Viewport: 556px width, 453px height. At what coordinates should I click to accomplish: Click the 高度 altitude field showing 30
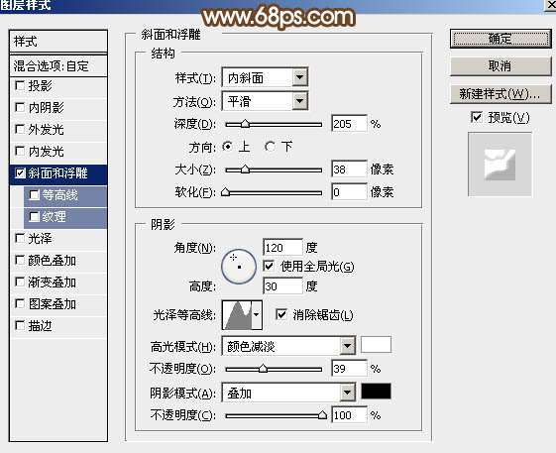coord(282,285)
